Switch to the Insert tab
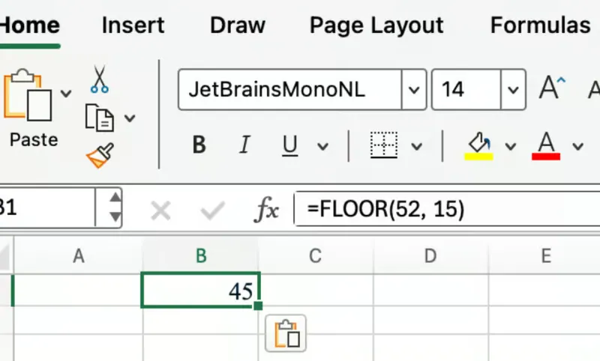Screen dimensions: 600x361 [133, 25]
